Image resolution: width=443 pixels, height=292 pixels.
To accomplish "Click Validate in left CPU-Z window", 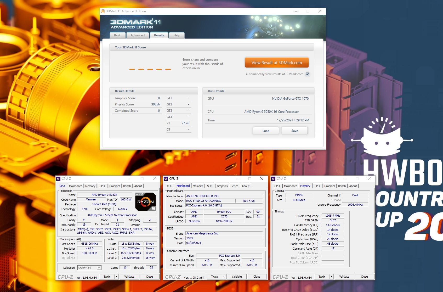I will [129, 277].
